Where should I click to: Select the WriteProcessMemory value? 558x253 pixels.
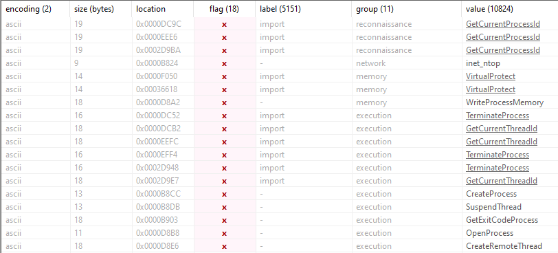[x=504, y=102]
